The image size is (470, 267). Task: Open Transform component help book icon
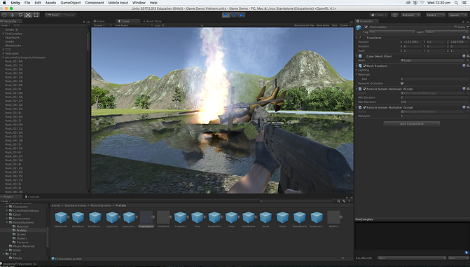464,38
